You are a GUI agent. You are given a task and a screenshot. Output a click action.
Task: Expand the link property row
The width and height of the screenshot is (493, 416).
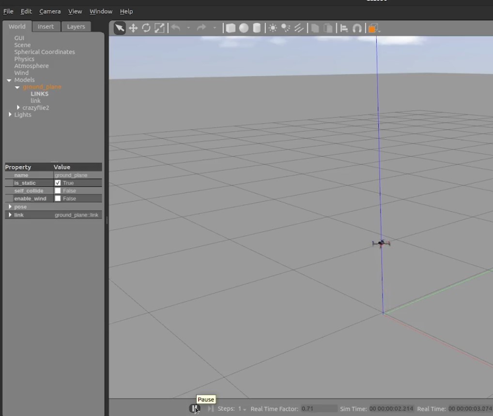click(10, 215)
